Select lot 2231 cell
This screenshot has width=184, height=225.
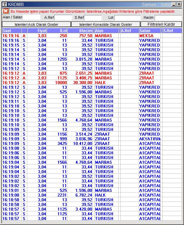coord(57,195)
